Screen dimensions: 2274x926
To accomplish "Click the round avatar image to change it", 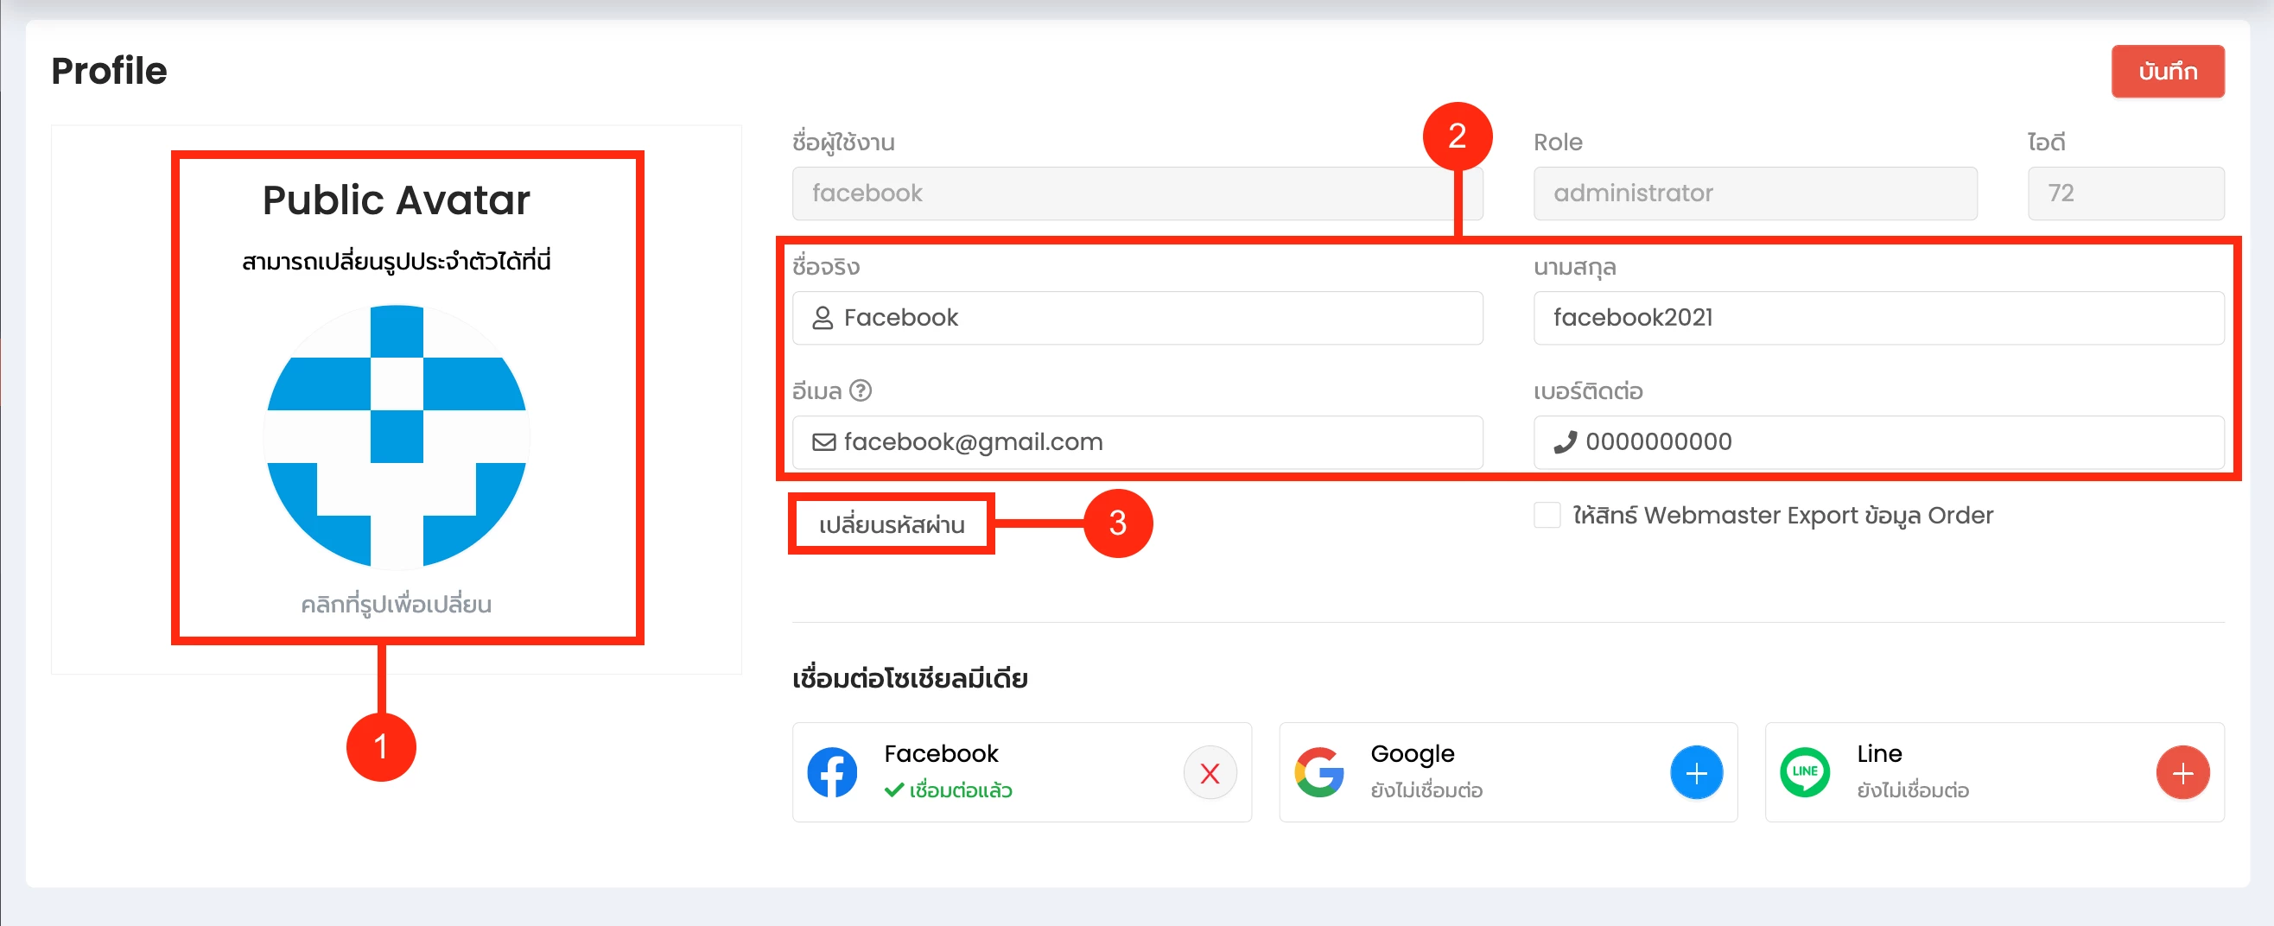I will click(x=397, y=436).
